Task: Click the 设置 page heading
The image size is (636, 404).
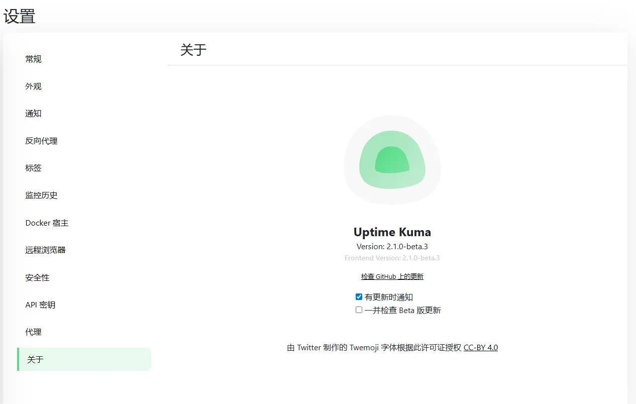Action: coord(20,16)
